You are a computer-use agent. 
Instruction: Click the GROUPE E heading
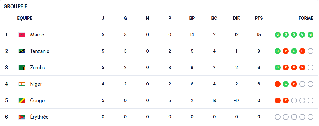pos(16,6)
